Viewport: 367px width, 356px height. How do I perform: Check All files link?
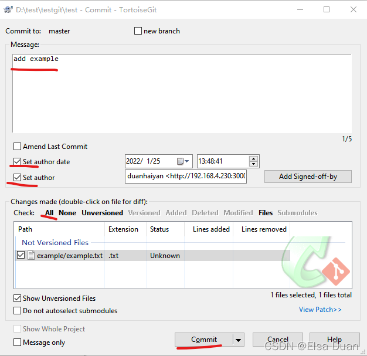coord(49,213)
